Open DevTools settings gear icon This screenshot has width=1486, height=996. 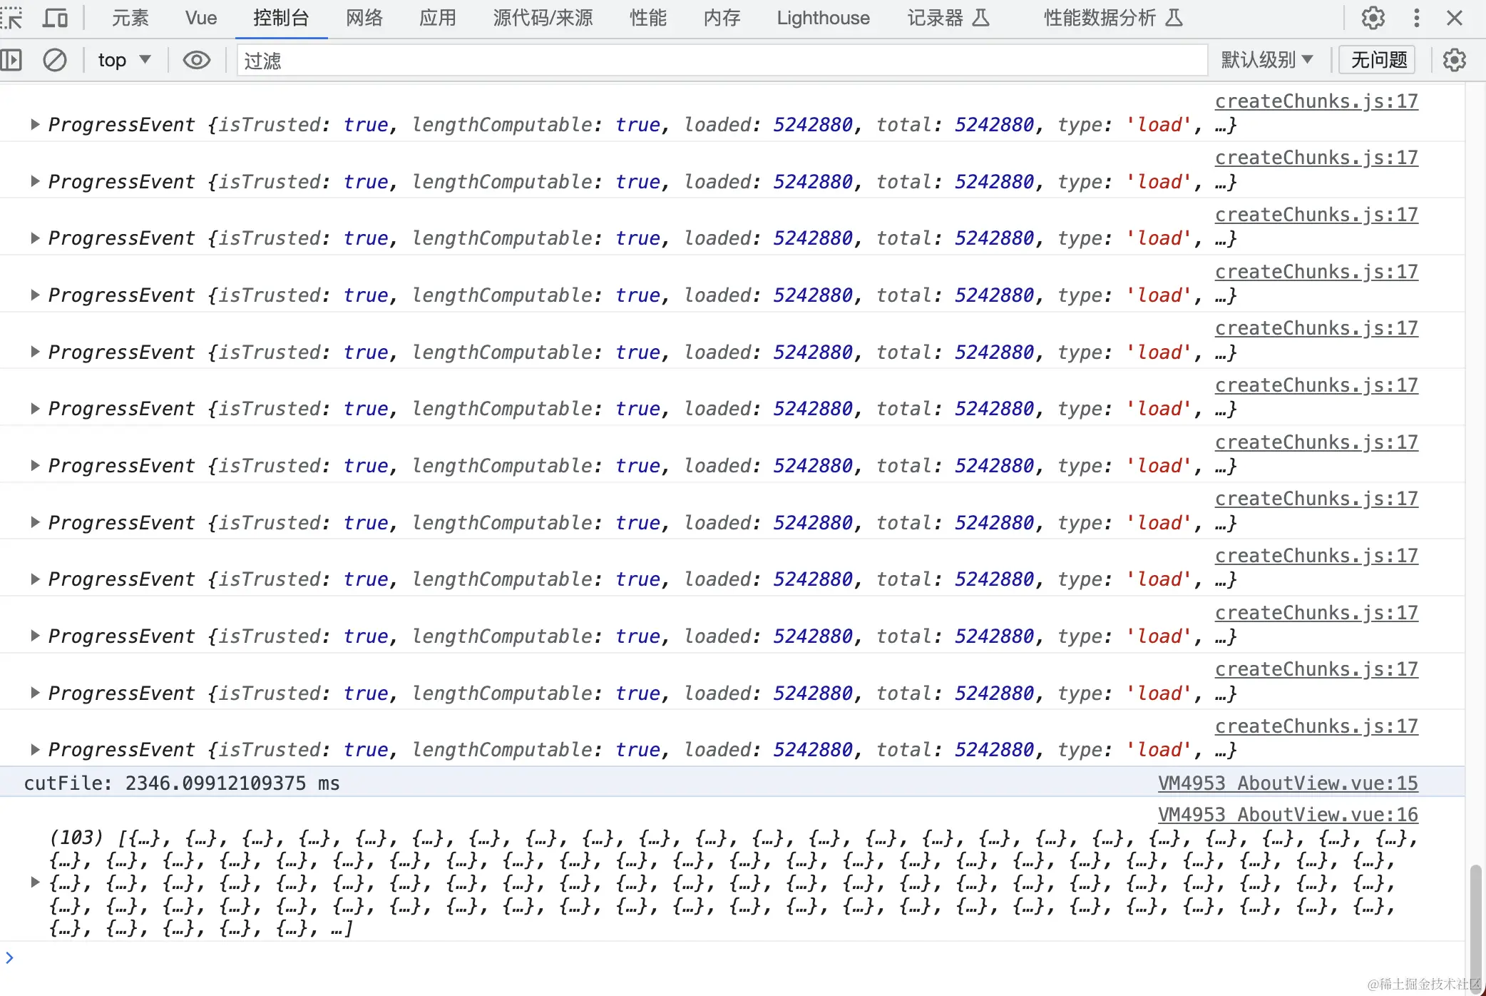1373,17
